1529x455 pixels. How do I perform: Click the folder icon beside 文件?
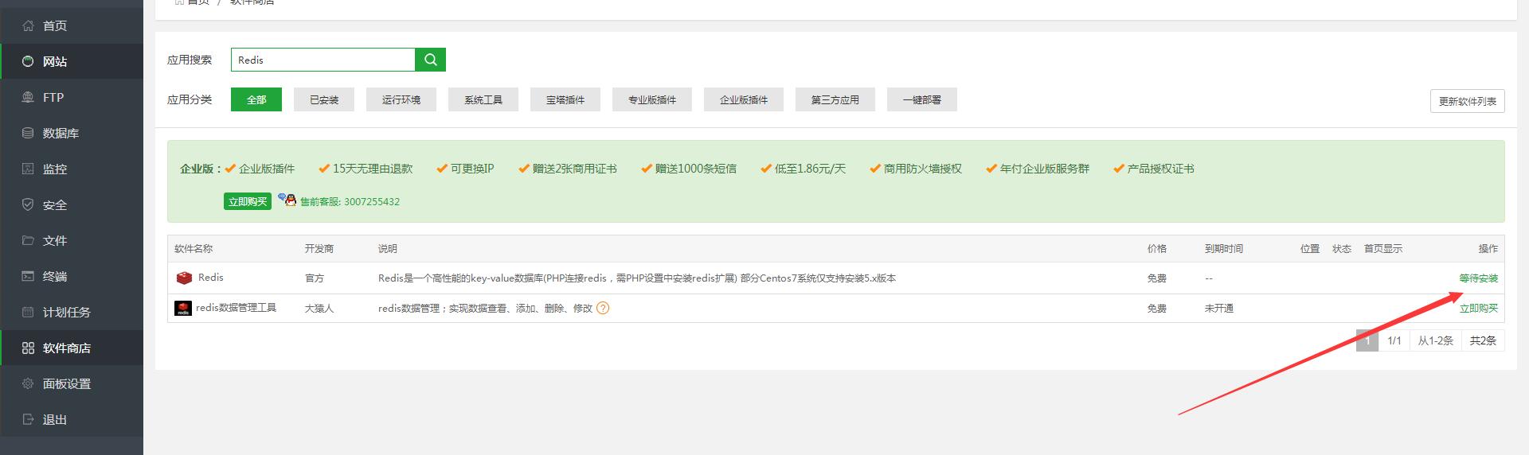pyautogui.click(x=29, y=240)
